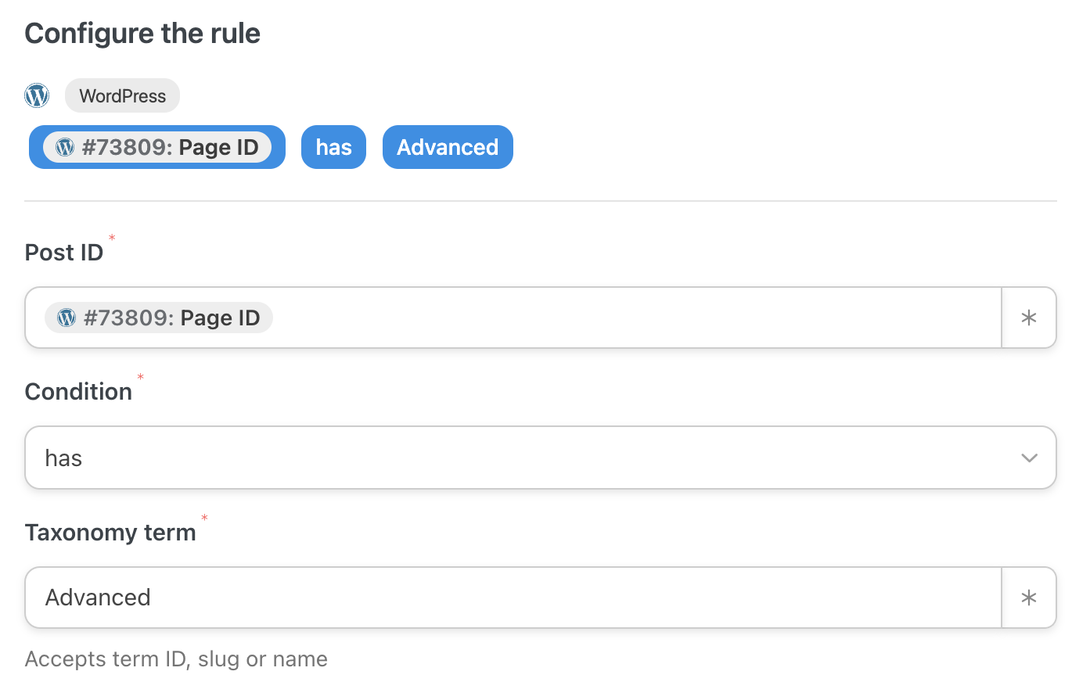
Task: Open token picker asterisk for Post ID field
Action: pos(1029,318)
